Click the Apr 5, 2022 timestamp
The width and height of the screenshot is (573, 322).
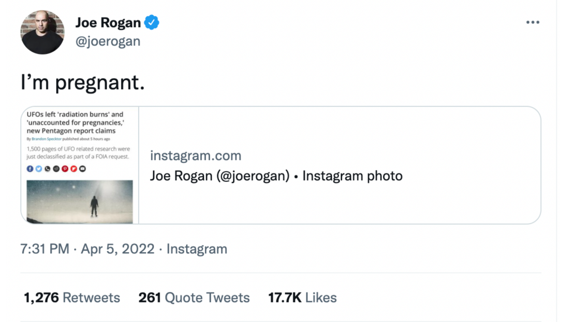pos(118,249)
